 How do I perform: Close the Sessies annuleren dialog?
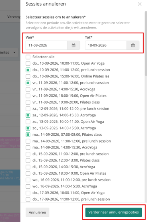(x=140, y=4)
